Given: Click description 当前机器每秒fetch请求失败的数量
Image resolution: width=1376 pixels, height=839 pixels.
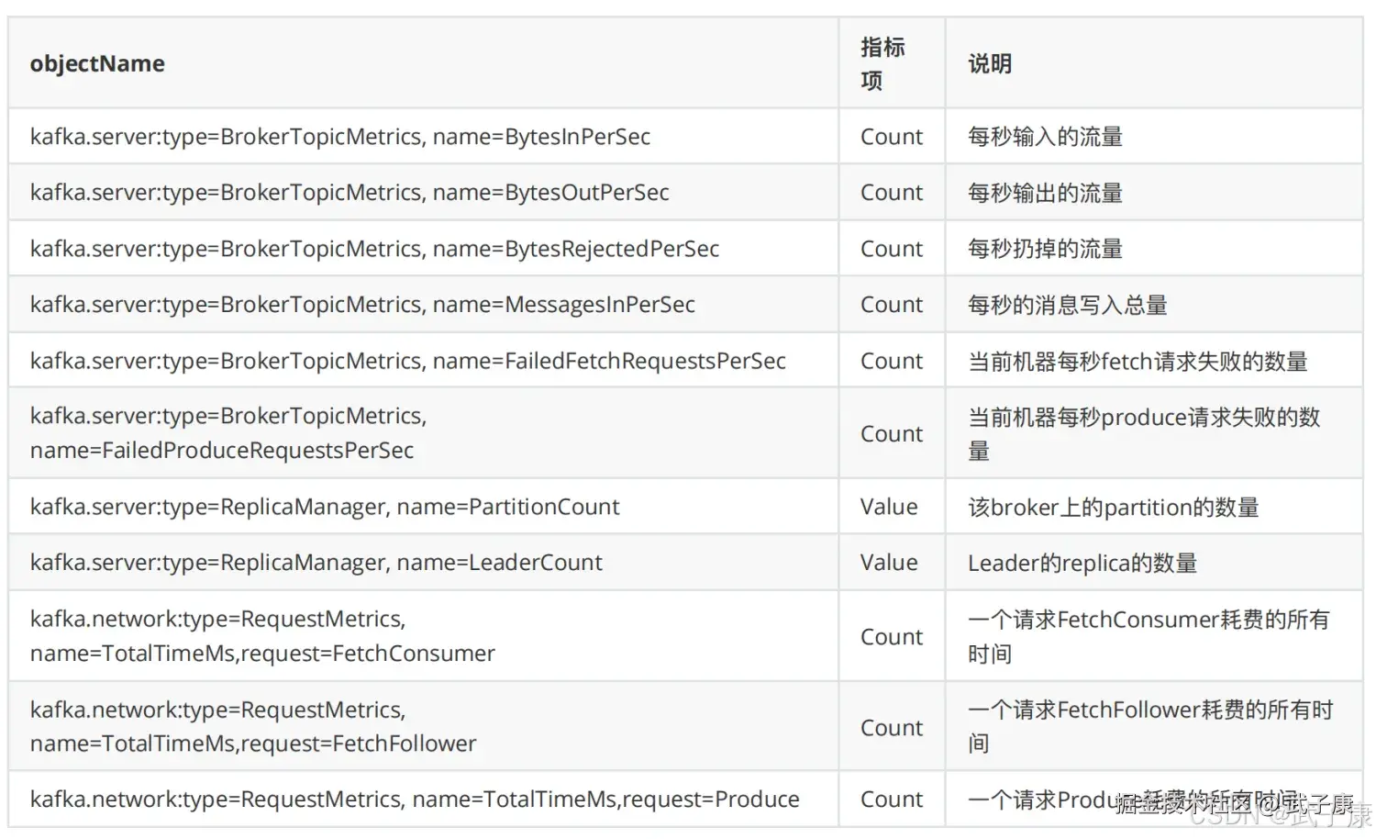Looking at the screenshot, I should (1137, 361).
